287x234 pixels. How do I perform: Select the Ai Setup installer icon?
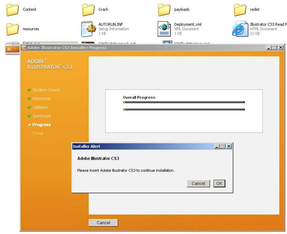tap(12, 48)
